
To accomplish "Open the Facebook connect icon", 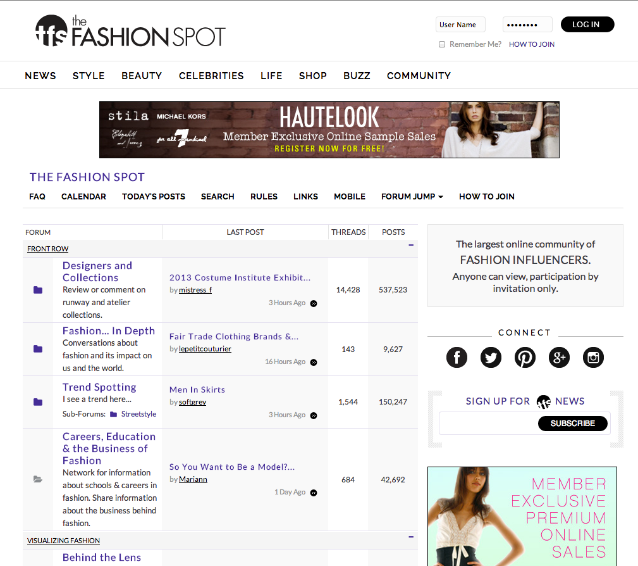I will (457, 357).
